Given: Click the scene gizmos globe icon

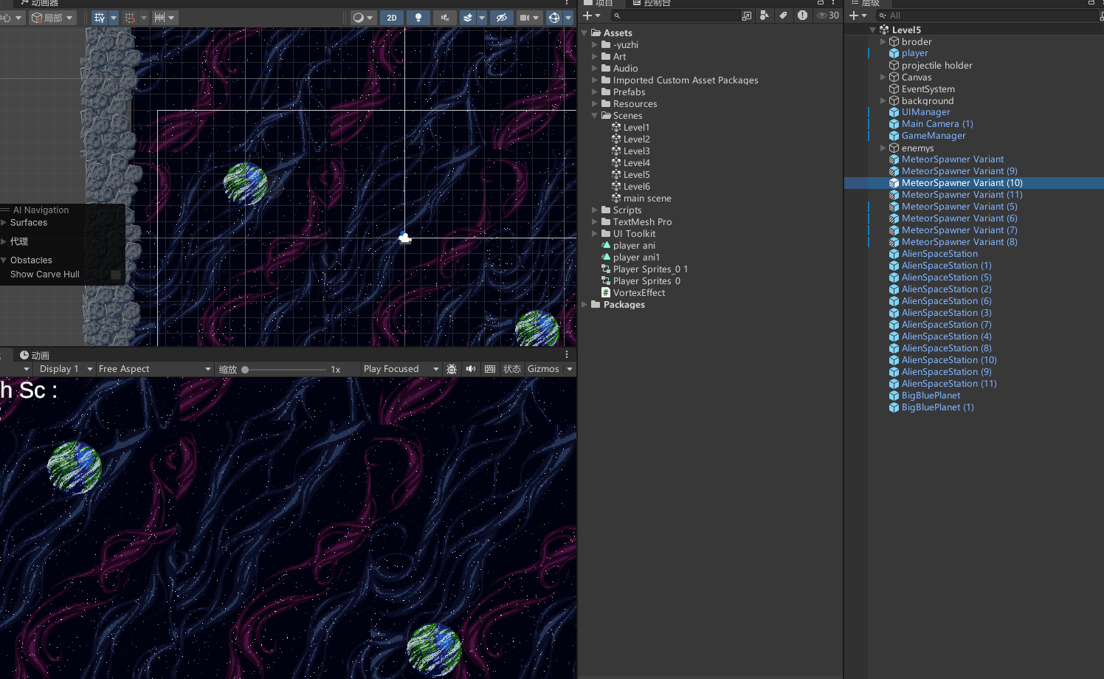Looking at the screenshot, I should (x=554, y=18).
